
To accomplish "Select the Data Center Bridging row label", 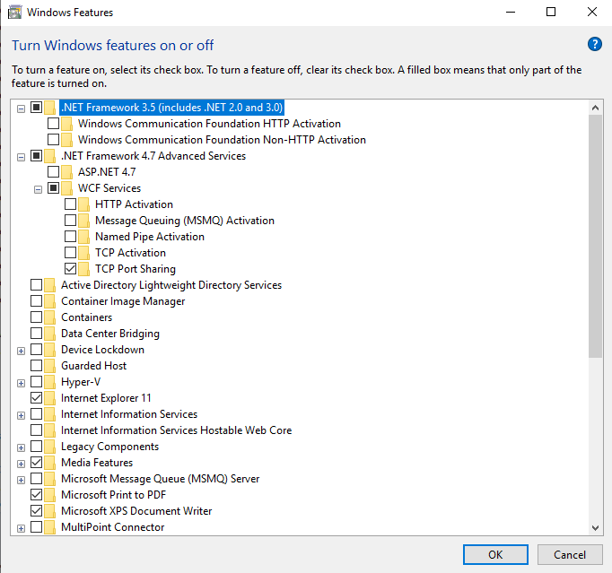I will [x=110, y=334].
